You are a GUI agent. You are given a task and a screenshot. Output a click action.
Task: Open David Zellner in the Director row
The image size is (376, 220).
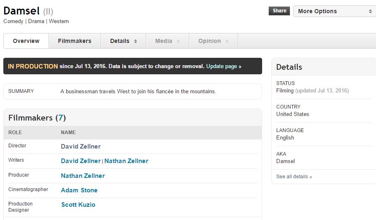(81, 147)
